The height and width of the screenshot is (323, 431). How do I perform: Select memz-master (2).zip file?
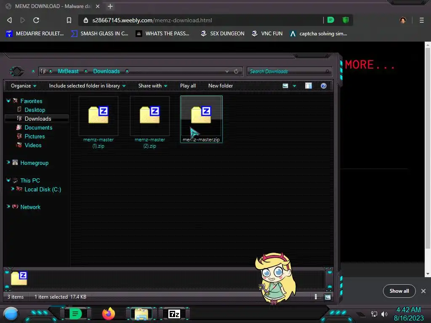[150, 123]
